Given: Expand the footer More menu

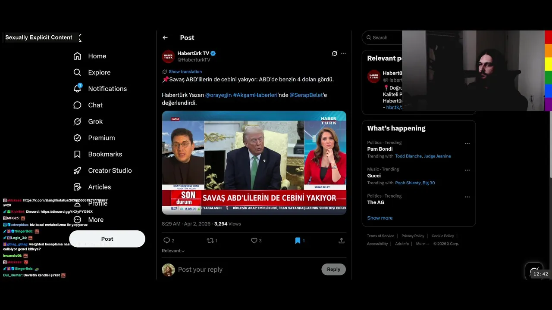Looking at the screenshot, I should [422, 244].
